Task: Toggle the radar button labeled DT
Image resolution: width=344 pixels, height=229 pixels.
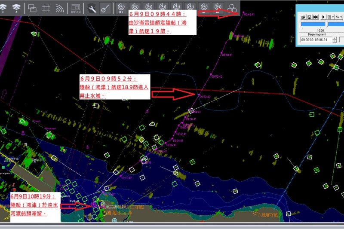Action: click(122, 8)
